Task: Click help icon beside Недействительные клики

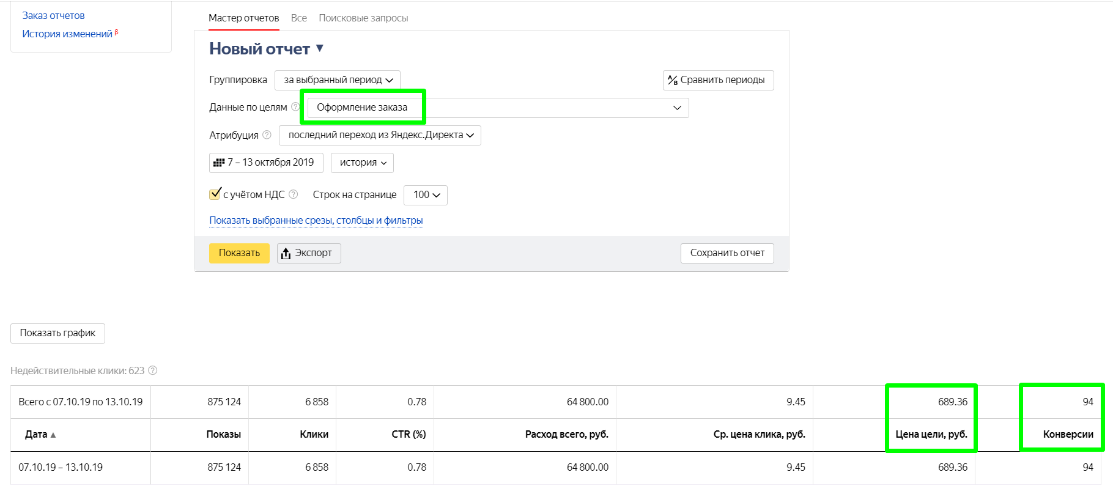Action: pyautogui.click(x=153, y=370)
